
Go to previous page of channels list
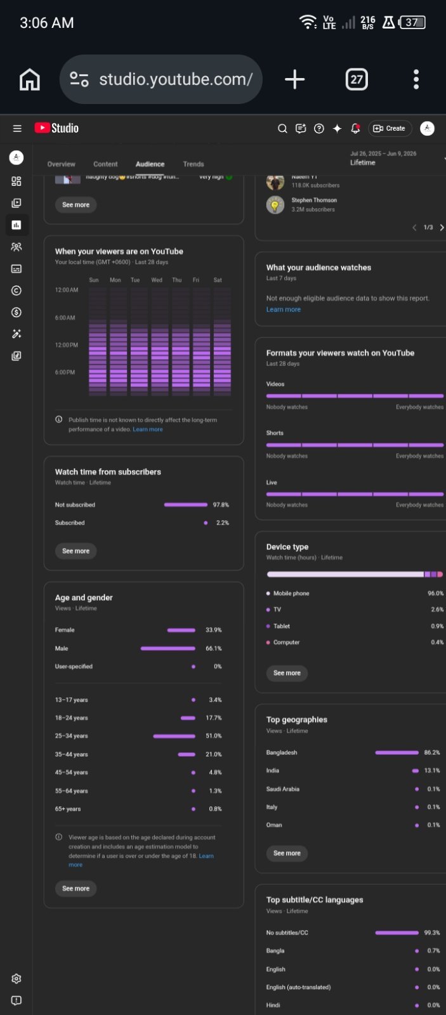tap(414, 227)
